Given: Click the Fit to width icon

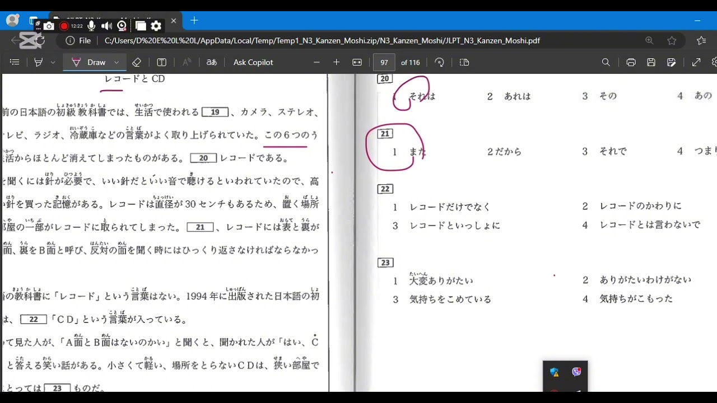Looking at the screenshot, I should (357, 62).
